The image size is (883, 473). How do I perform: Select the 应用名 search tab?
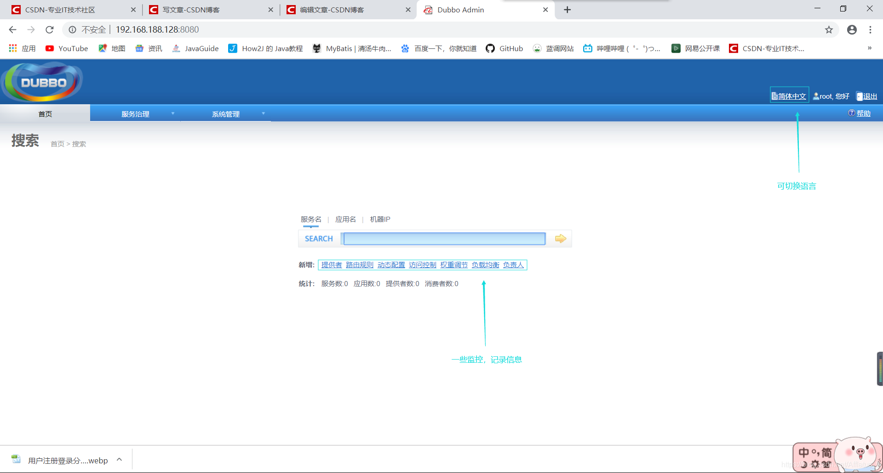(346, 219)
